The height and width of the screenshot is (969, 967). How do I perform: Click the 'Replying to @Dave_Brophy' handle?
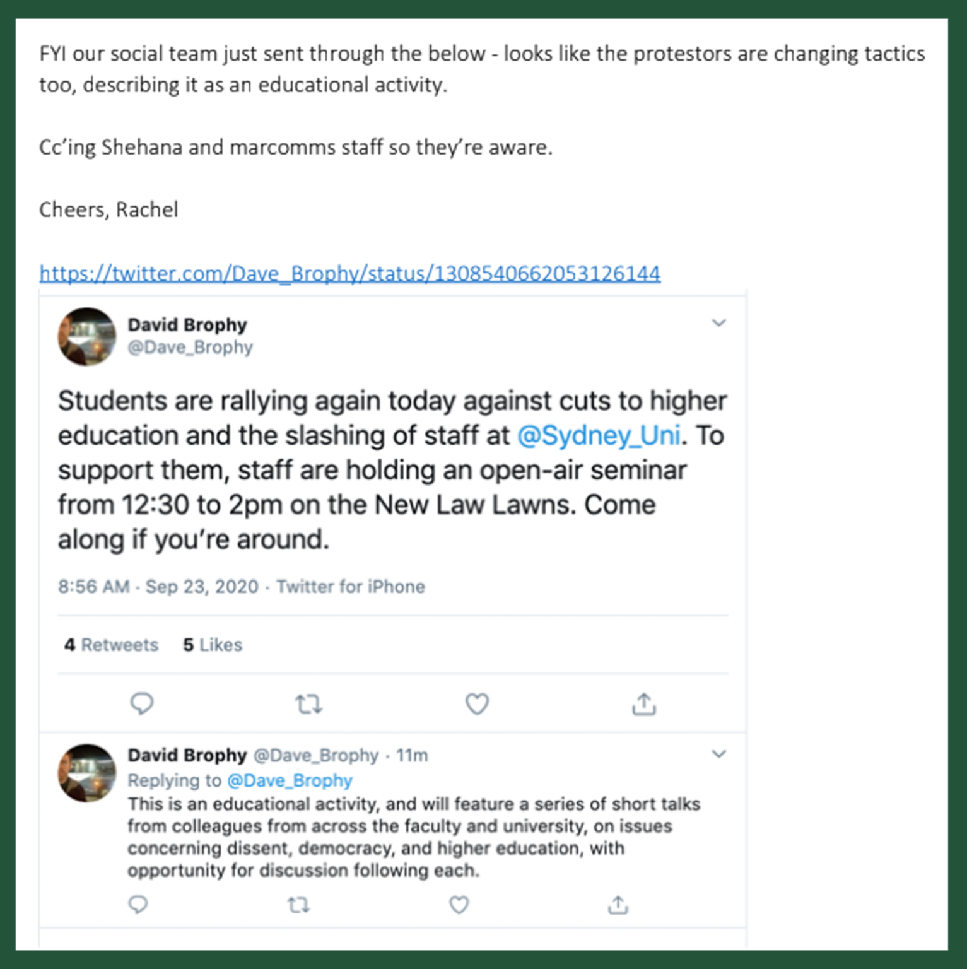(290, 780)
